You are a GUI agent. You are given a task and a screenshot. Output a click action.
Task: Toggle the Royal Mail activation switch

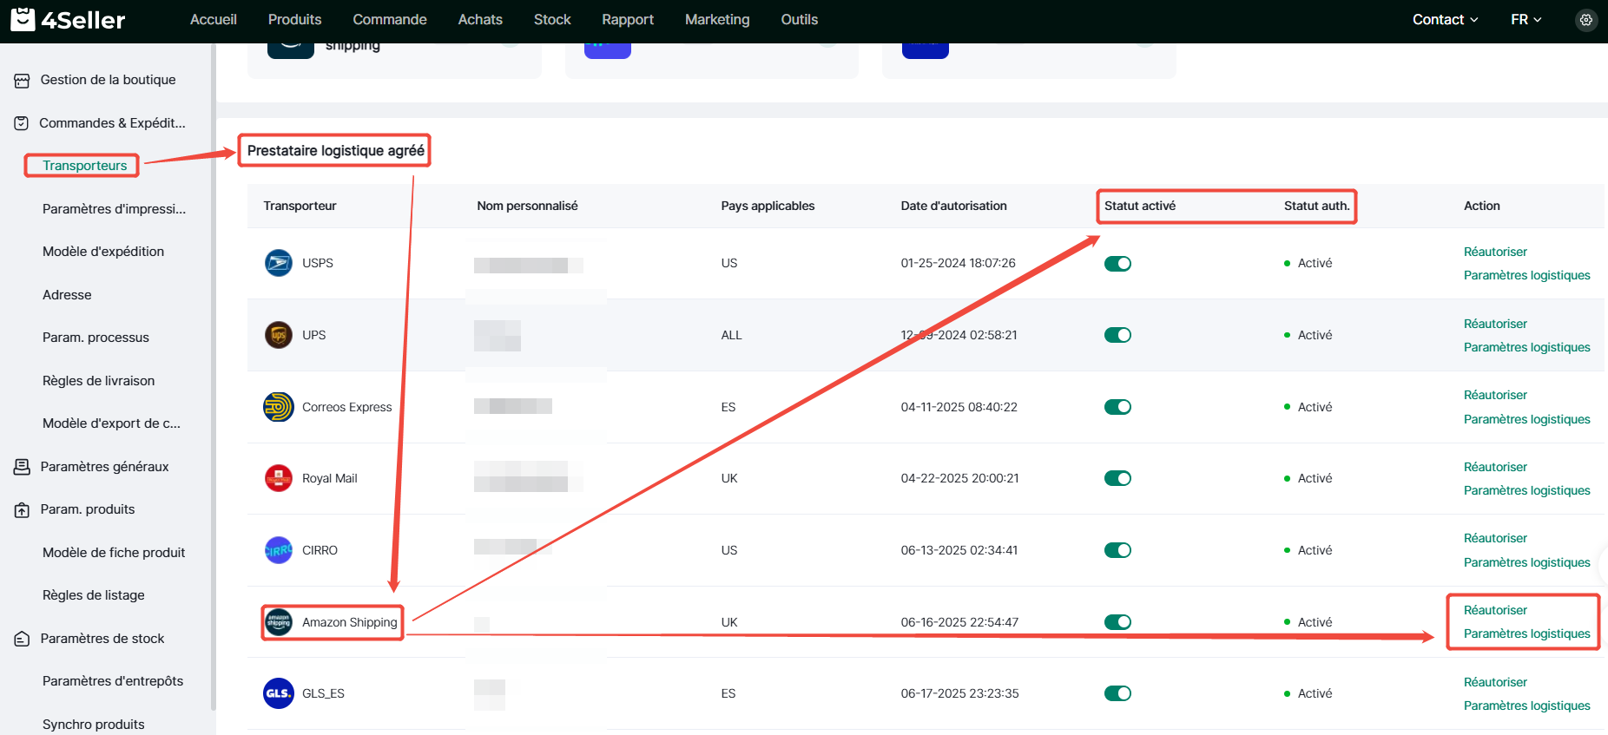(x=1117, y=478)
